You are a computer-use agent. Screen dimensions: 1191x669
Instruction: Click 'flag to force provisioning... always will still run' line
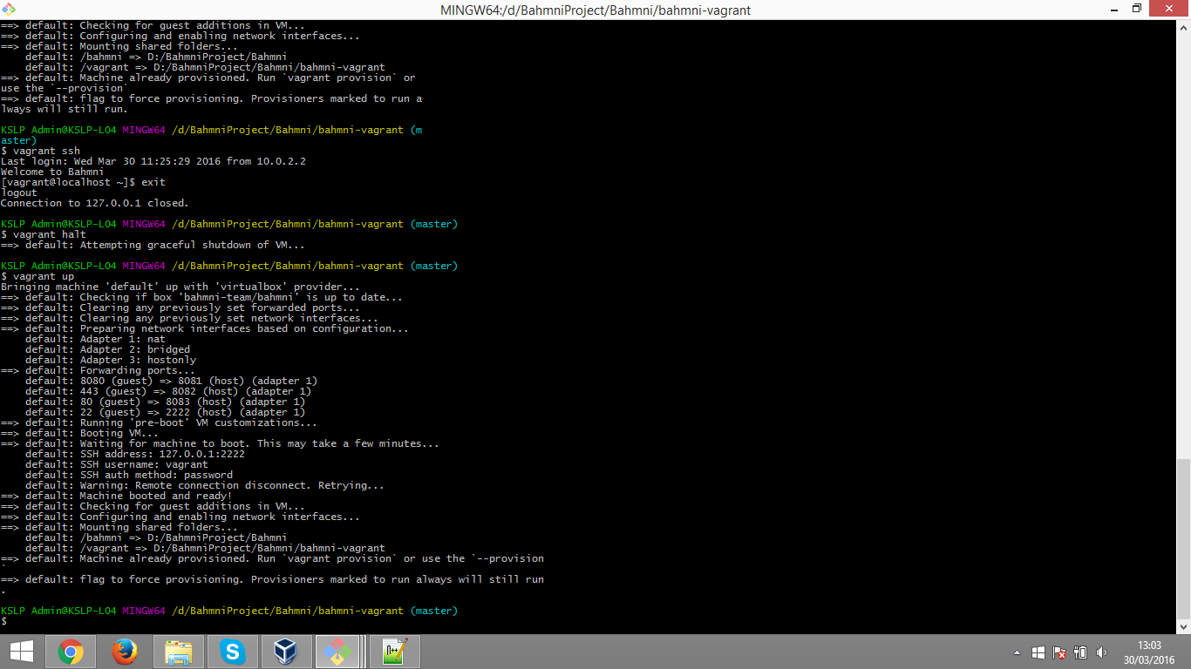272,579
